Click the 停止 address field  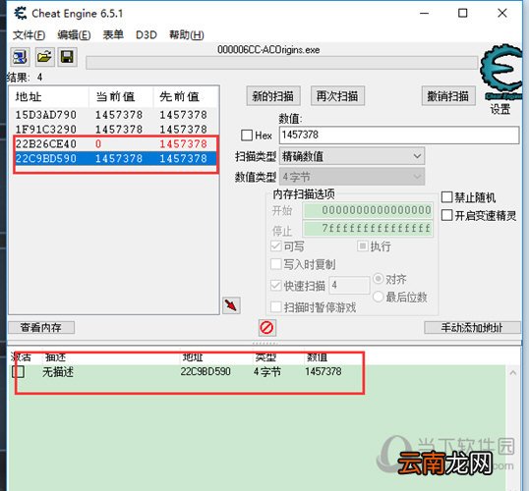click(x=368, y=229)
